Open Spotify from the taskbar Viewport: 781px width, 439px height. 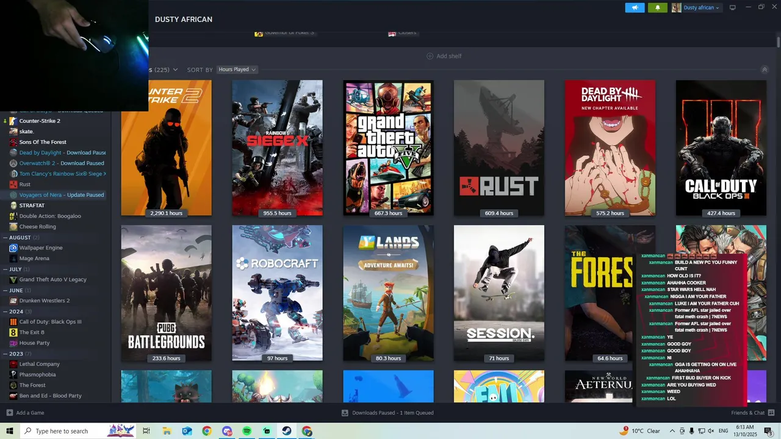pos(247,431)
